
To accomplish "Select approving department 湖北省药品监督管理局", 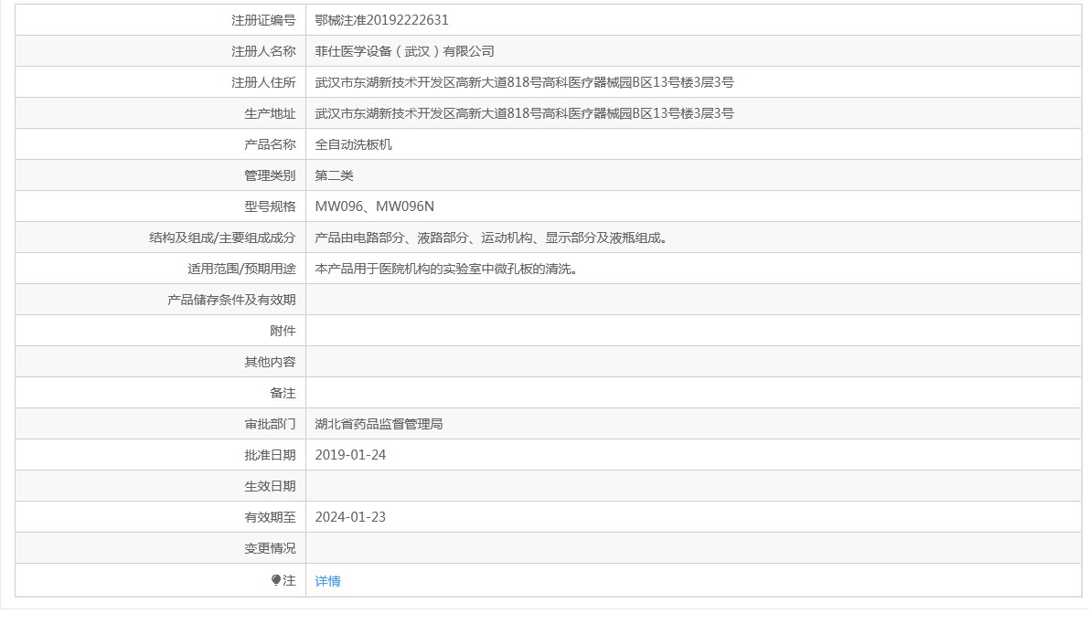I will pos(379,424).
